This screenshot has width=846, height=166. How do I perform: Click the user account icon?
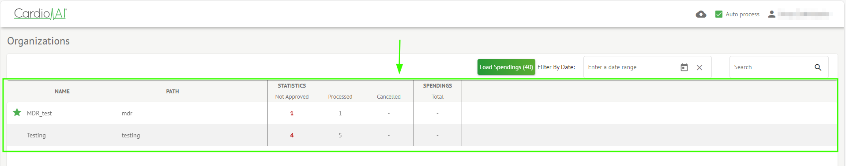pos(771,14)
